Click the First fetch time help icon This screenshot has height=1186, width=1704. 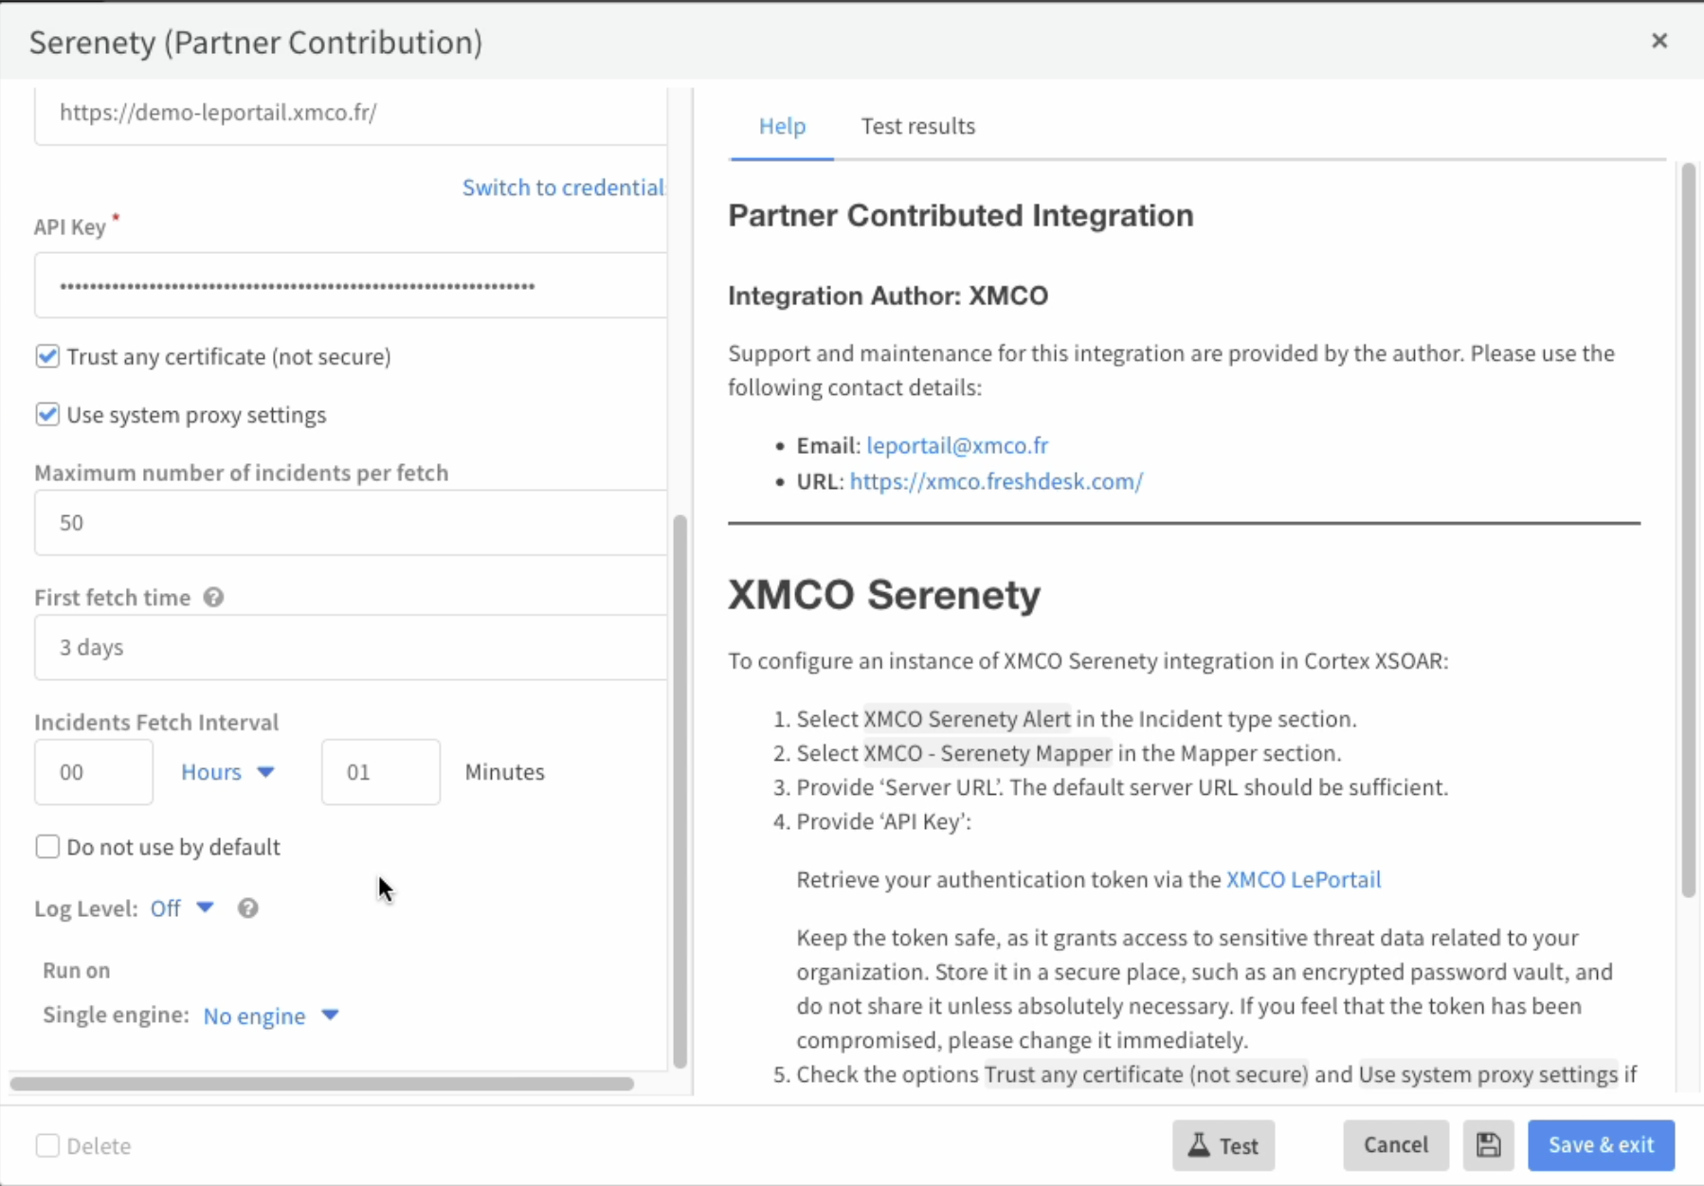(214, 598)
